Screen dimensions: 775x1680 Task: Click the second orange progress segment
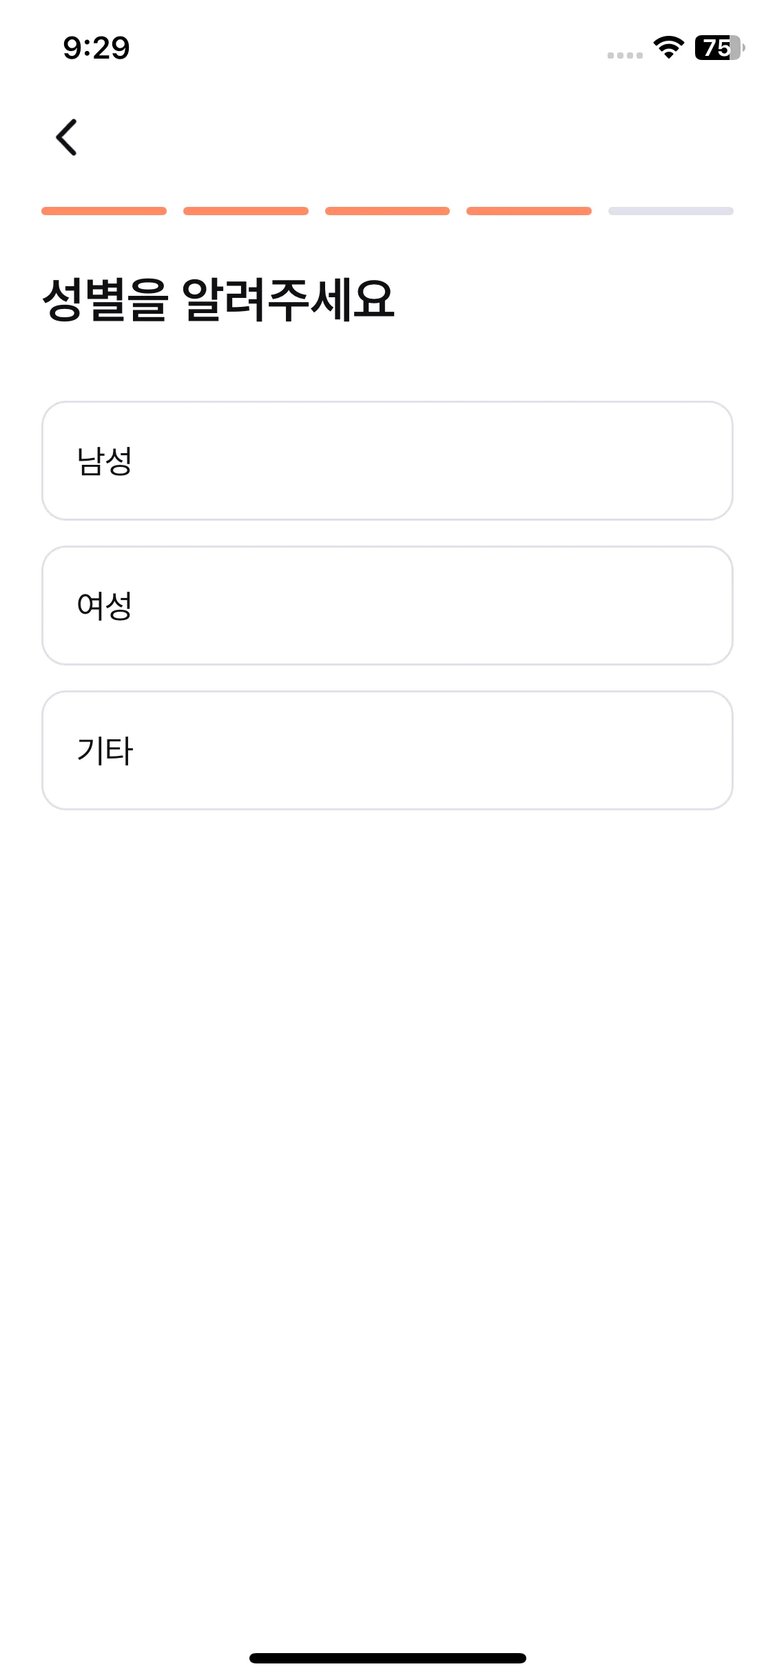[246, 211]
